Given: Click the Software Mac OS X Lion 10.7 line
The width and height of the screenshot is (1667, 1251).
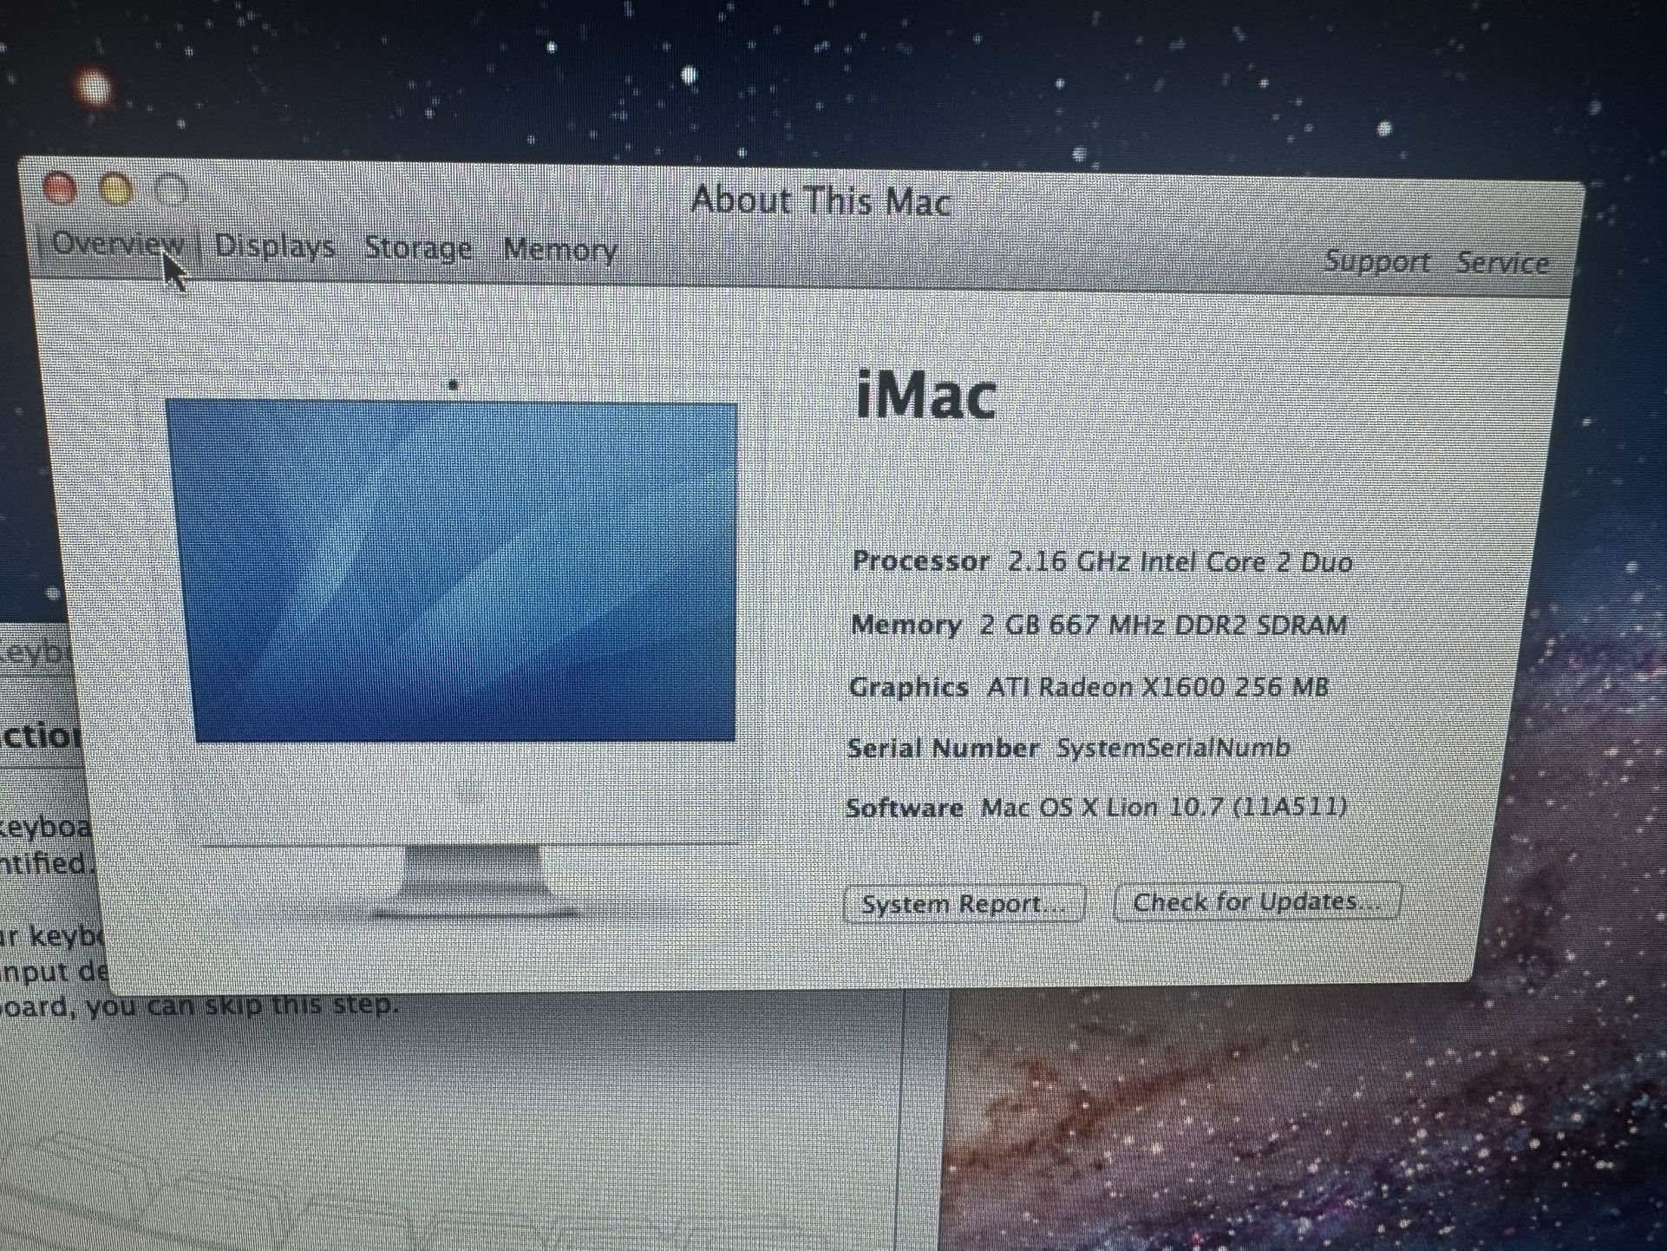Looking at the screenshot, I should (x=1096, y=808).
